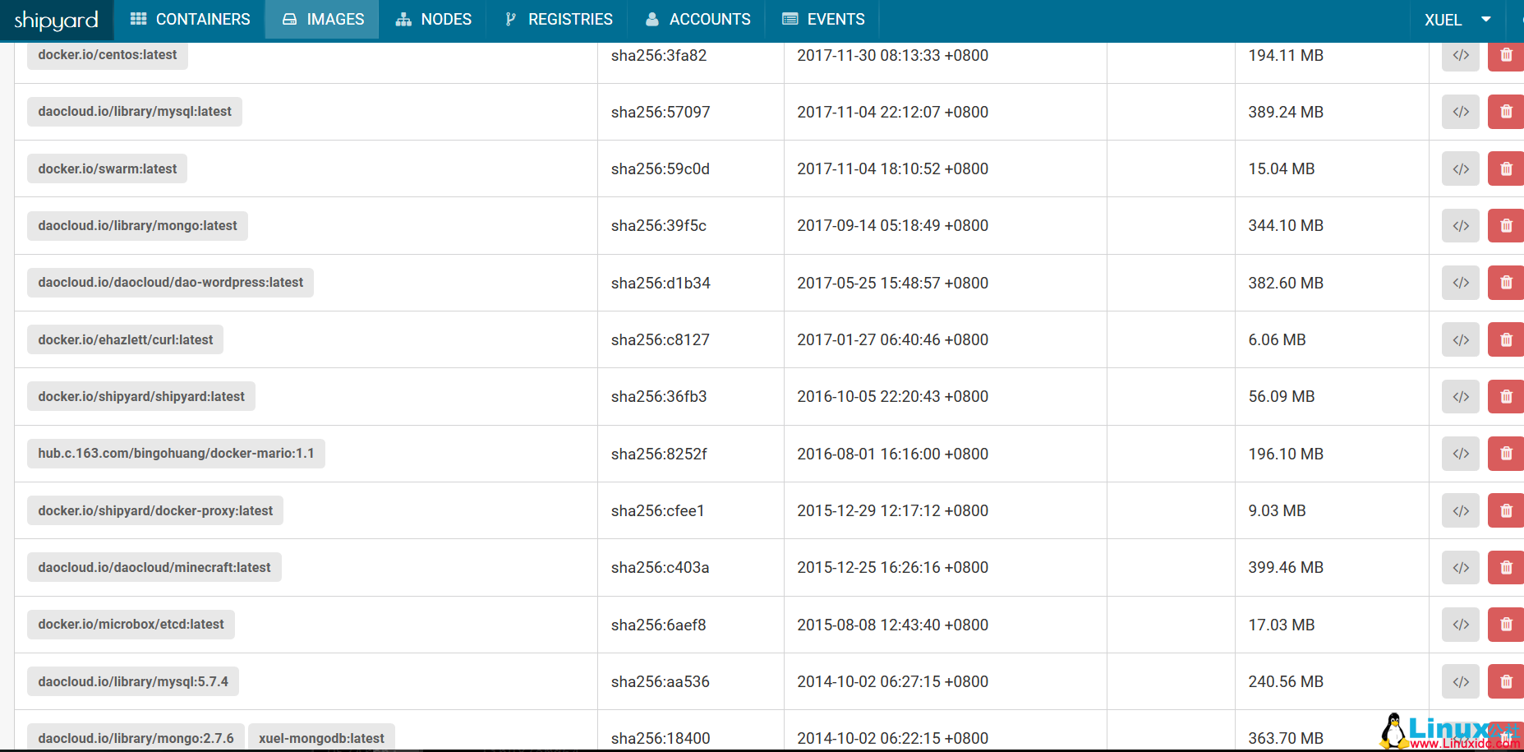Click the Containers grid icon
This screenshot has height=752, width=1524.
pos(136,18)
